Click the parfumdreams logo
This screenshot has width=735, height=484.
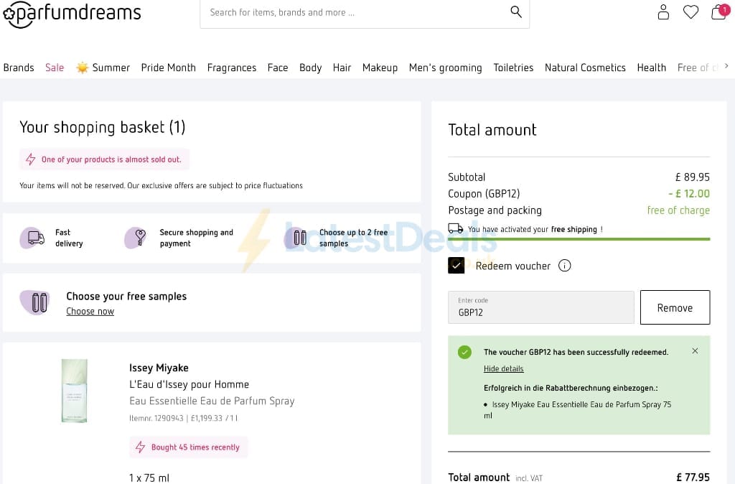[x=72, y=14]
